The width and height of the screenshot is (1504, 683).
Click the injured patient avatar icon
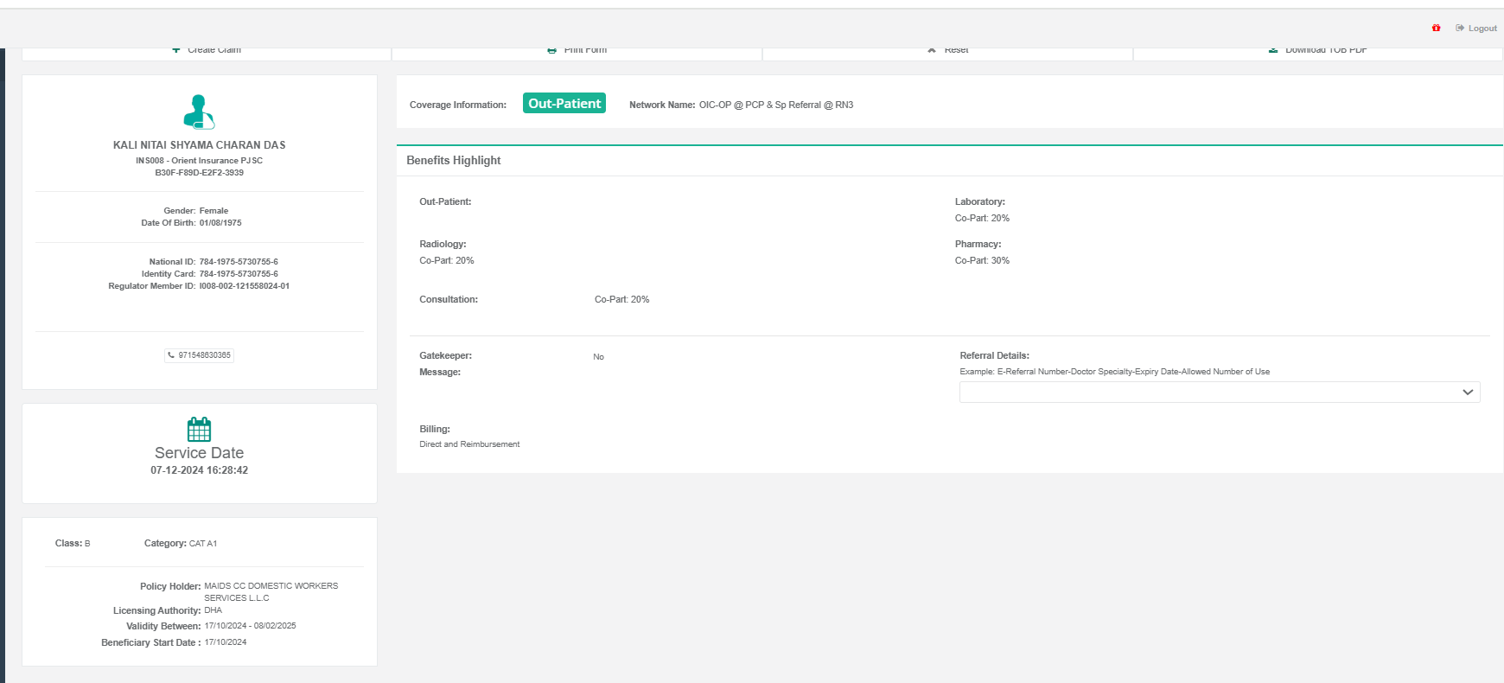(x=199, y=112)
